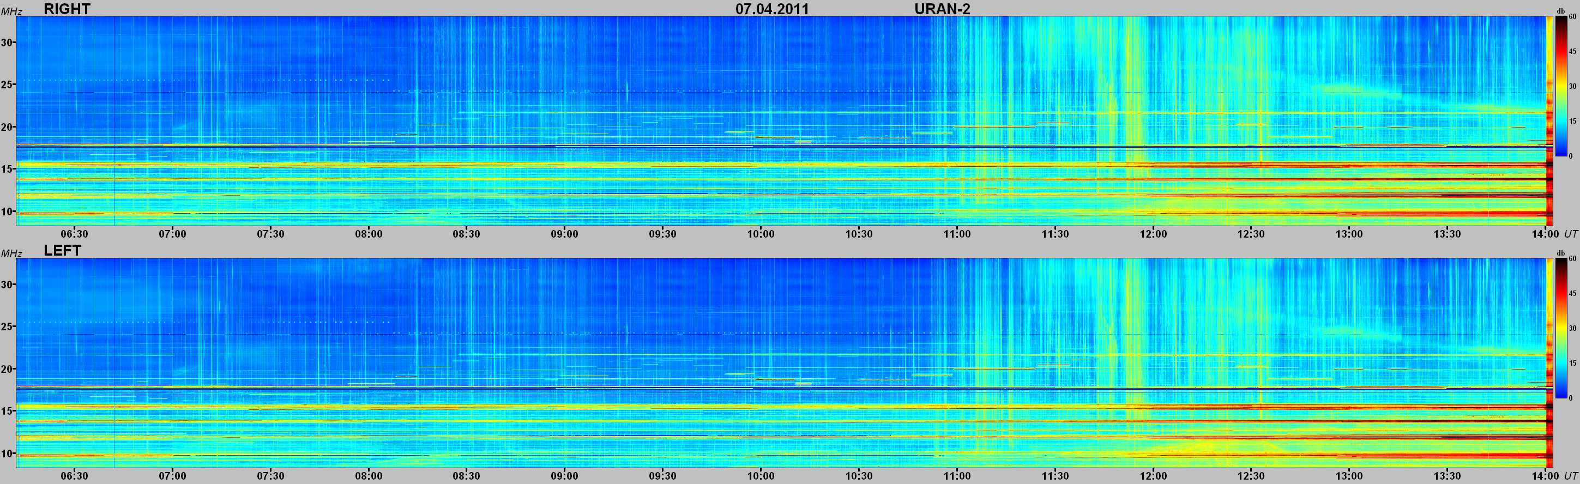
Task: Click the 30 MHz tick on LEFT panel
Action: [x=8, y=284]
